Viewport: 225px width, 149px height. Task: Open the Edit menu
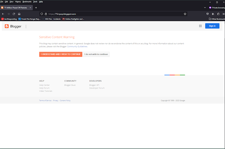point(6,2)
